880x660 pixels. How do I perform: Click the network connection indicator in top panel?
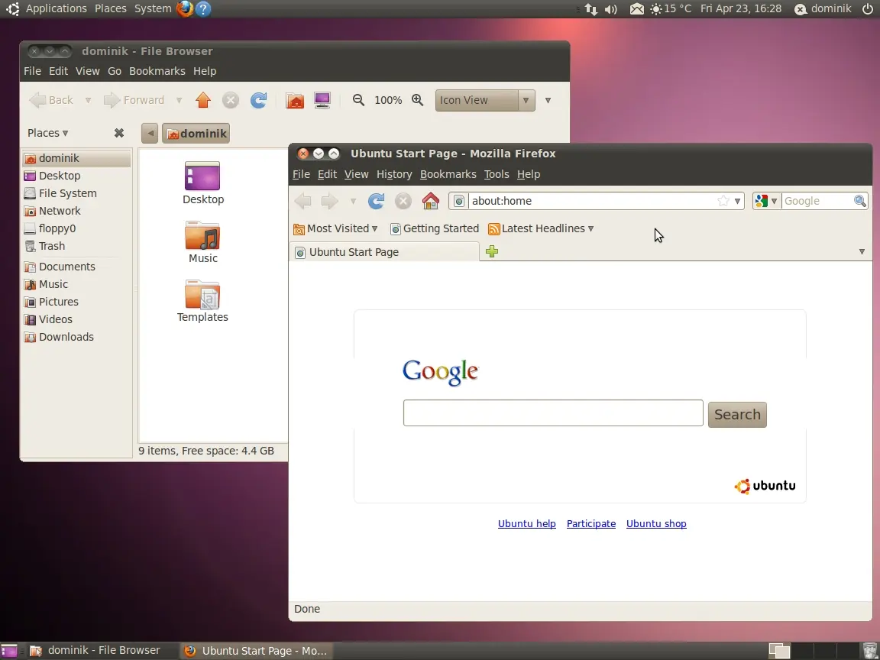(591, 9)
